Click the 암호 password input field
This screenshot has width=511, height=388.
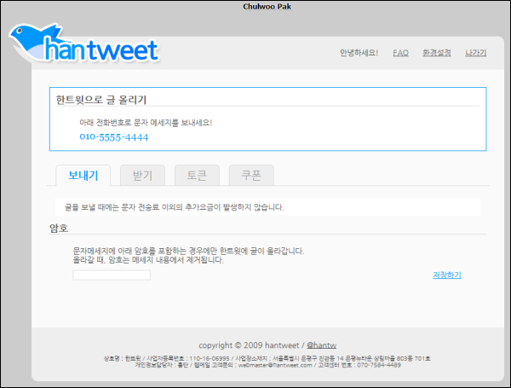click(x=112, y=275)
